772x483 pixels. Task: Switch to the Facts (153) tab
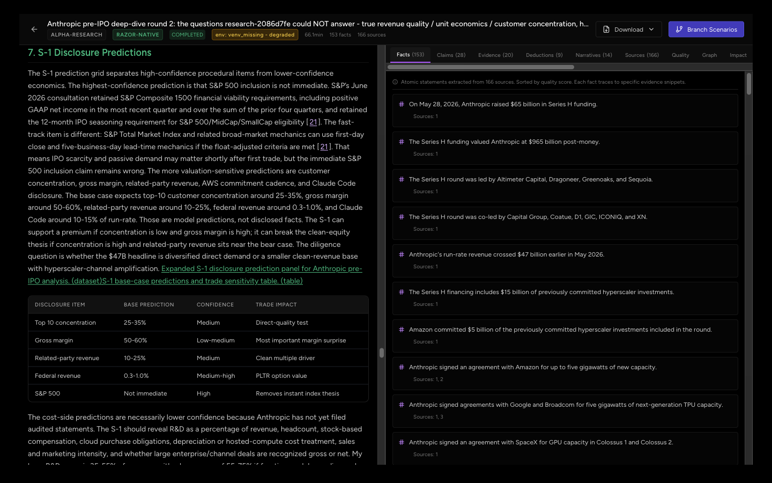coord(410,55)
